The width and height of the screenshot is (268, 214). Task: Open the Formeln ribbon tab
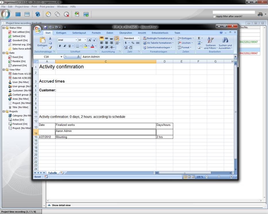click(x=96, y=33)
